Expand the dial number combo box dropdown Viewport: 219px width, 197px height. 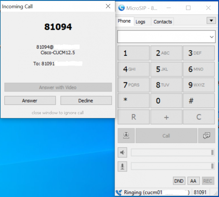pos(212,37)
